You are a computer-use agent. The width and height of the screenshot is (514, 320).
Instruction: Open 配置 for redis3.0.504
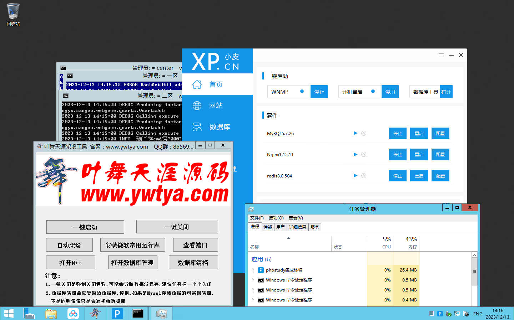(440, 176)
